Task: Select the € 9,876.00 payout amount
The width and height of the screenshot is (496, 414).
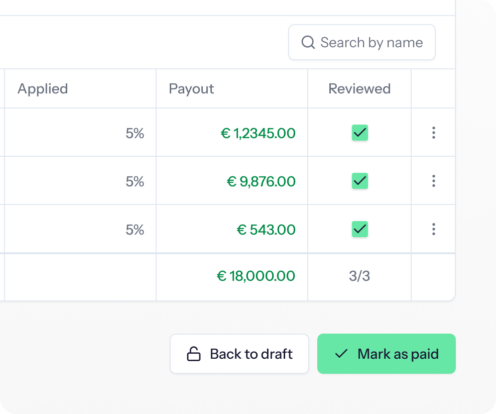Action: point(261,181)
